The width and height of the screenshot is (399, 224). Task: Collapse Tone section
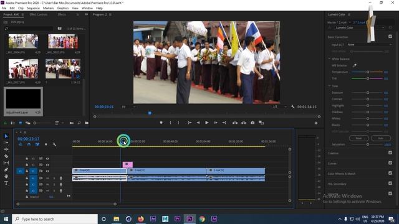[329, 86]
